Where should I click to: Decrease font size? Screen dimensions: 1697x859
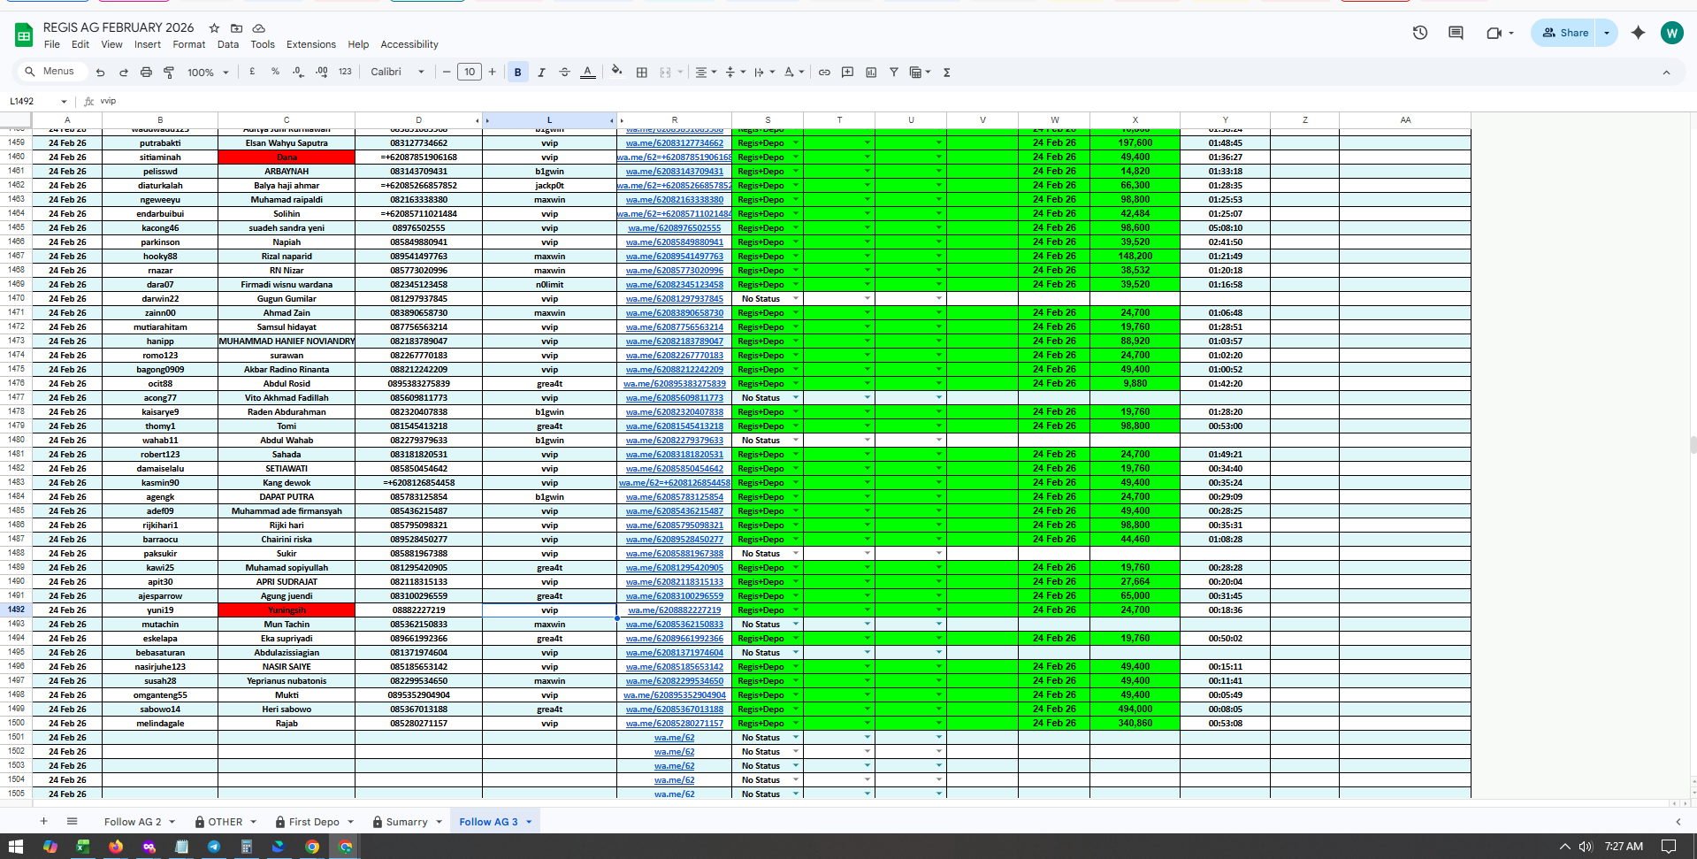pyautogui.click(x=447, y=73)
